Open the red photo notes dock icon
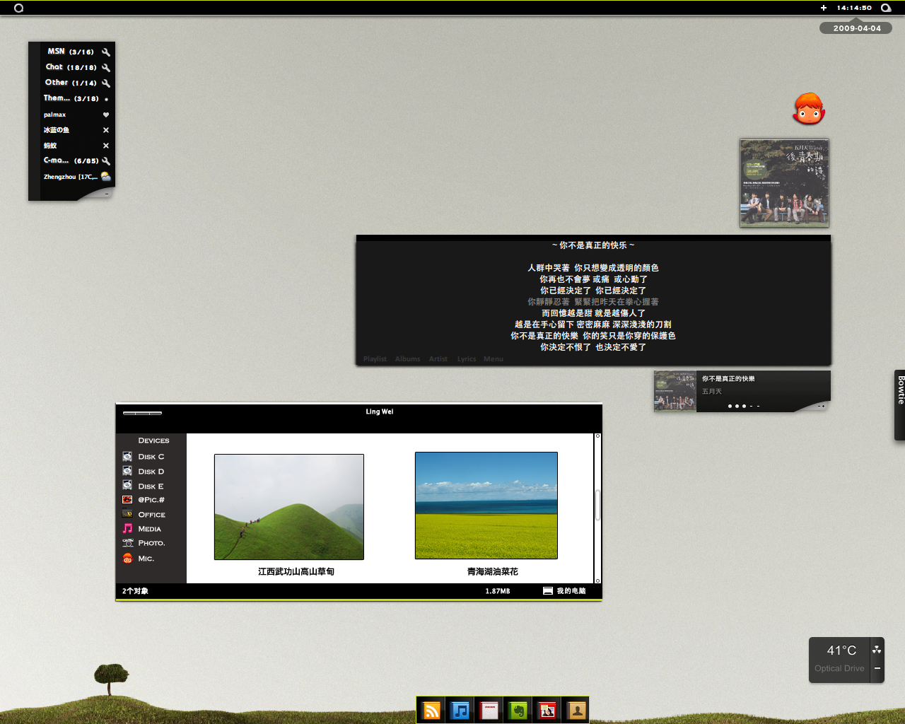905x724 pixels. (547, 710)
